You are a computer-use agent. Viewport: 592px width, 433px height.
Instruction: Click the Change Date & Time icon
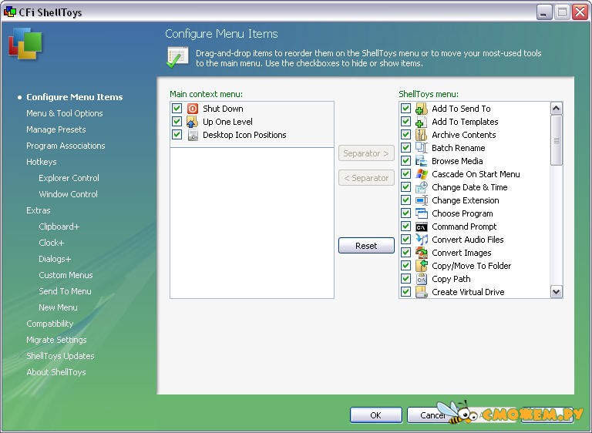pos(422,187)
